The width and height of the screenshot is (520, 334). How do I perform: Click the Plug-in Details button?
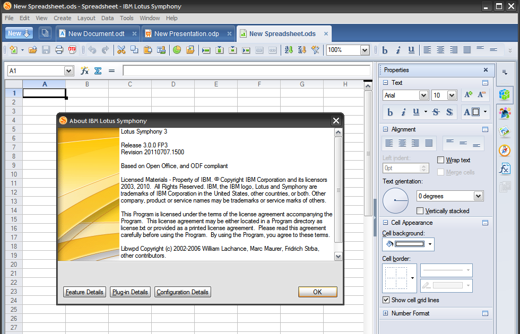tap(129, 292)
